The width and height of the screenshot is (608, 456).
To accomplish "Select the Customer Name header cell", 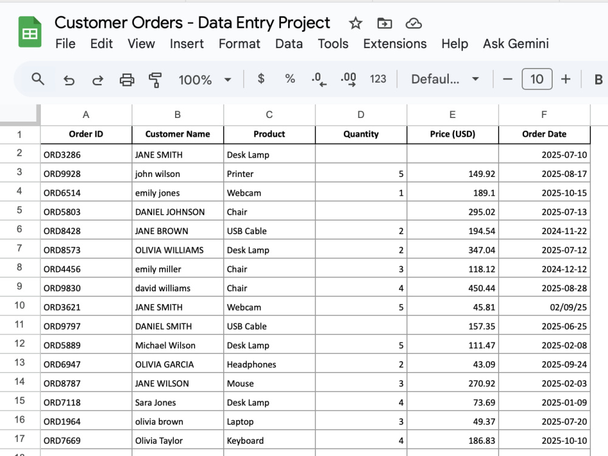I will [178, 134].
